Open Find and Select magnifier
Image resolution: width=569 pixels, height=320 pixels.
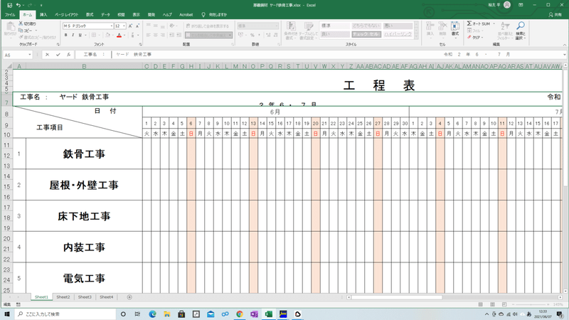(521, 26)
